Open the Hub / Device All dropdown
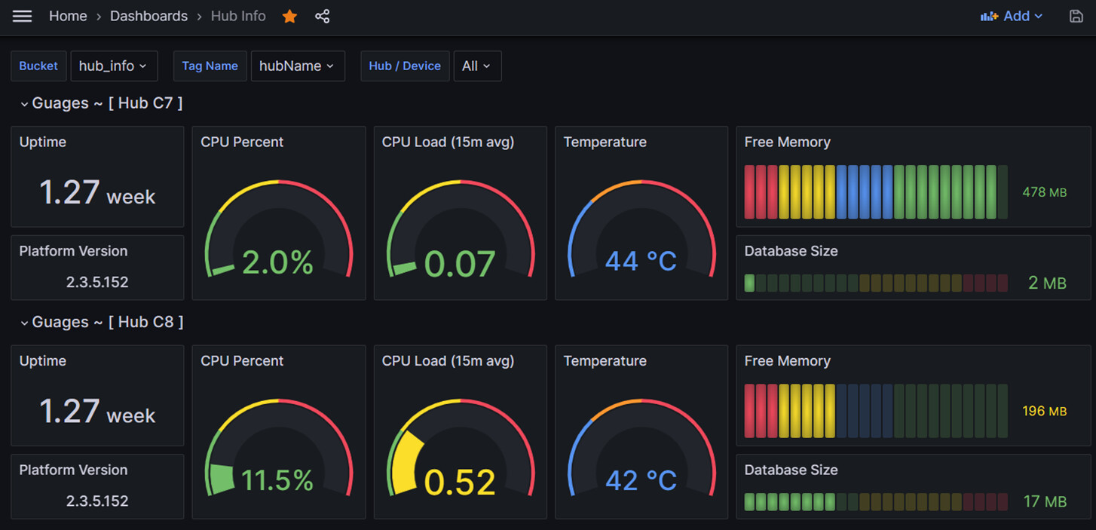This screenshot has height=530, width=1096. [x=477, y=66]
